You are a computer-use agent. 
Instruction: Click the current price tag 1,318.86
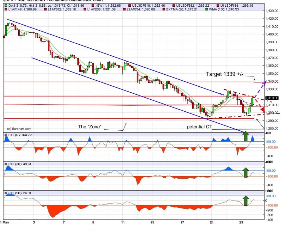pyautogui.click(x=272, y=98)
